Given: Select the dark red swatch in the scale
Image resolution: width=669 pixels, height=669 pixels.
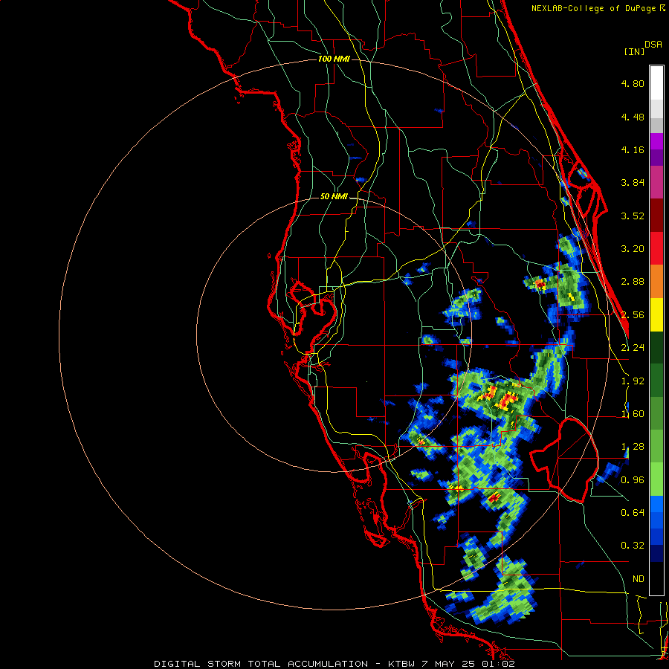Looking at the screenshot, I should coord(656,216).
